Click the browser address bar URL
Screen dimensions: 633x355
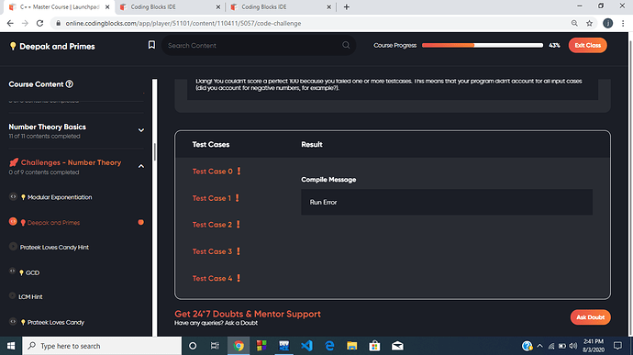[183, 24]
